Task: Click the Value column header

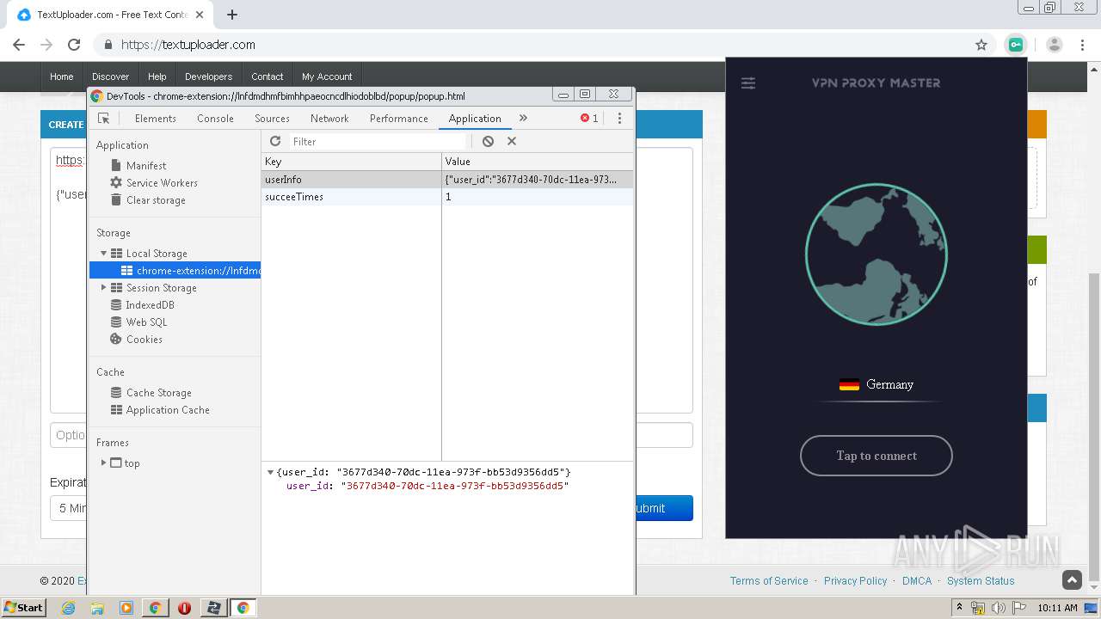Action: [x=538, y=162]
